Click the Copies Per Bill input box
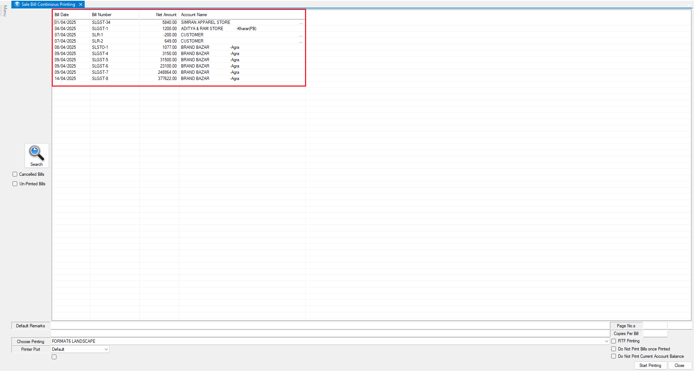This screenshot has width=694, height=371. [x=655, y=334]
